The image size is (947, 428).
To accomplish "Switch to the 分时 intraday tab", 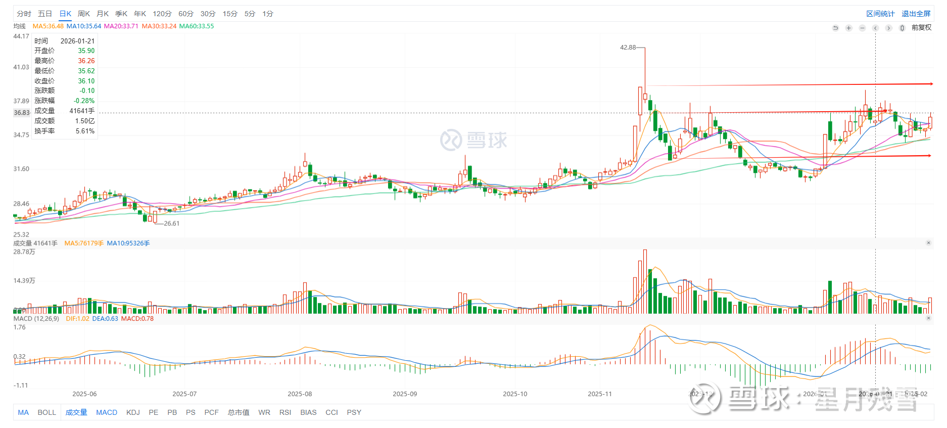I will [24, 14].
